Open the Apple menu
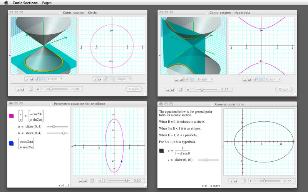Image resolution: width=308 pixels, height=192 pixels. 6,3
